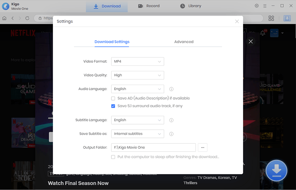The image size is (296, 190).
Task: Open the Netflix profile avatar
Action: point(274,33)
